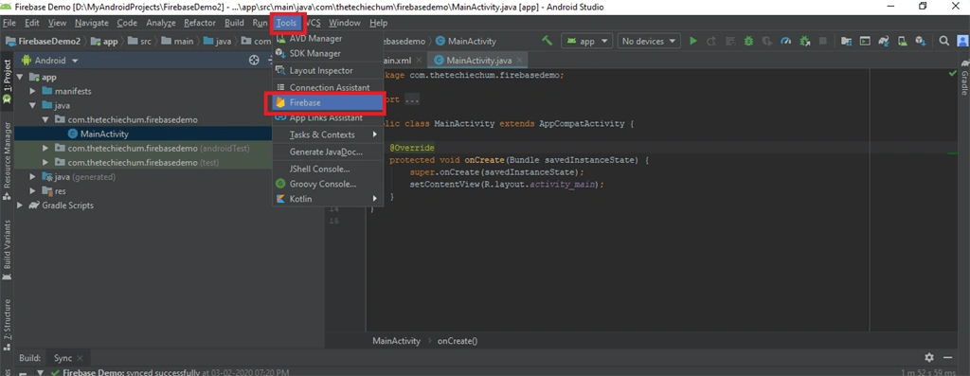Start debugging with the green bug icon
This screenshot has width=970, height=376.
point(748,42)
